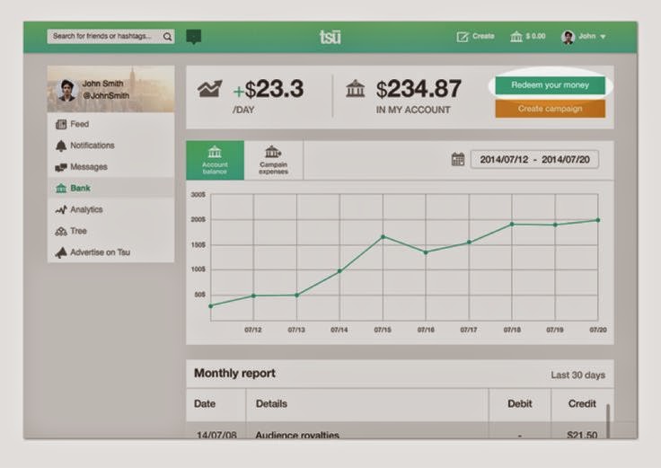This screenshot has width=661, height=468.
Task: Click the 07/20 data point on chart
Action: pos(598,220)
